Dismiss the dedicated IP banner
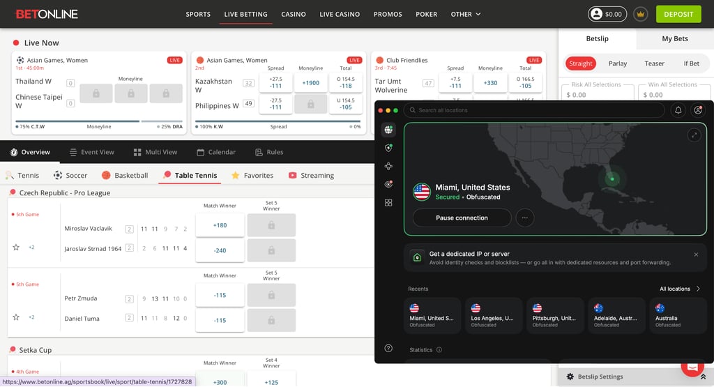The height and width of the screenshot is (387, 714). (696, 255)
